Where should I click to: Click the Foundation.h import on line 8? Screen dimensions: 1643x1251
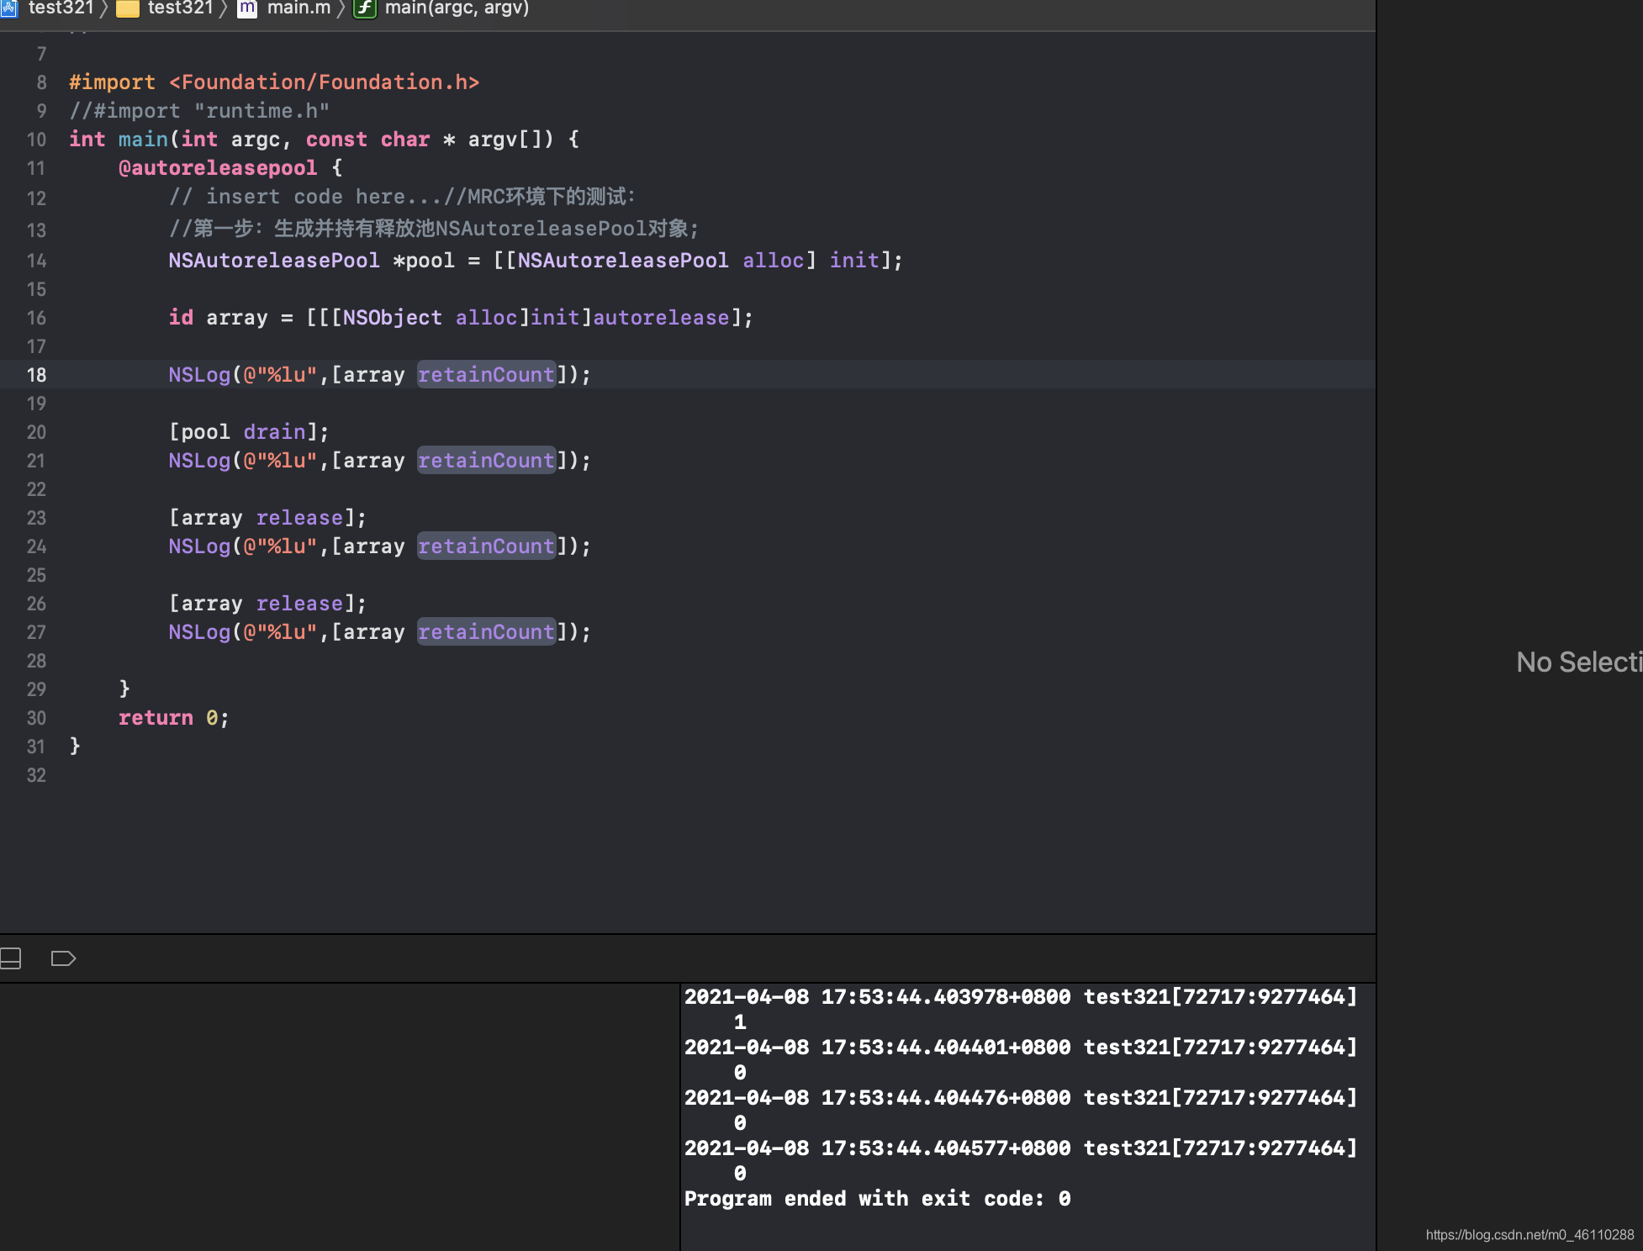(x=324, y=82)
